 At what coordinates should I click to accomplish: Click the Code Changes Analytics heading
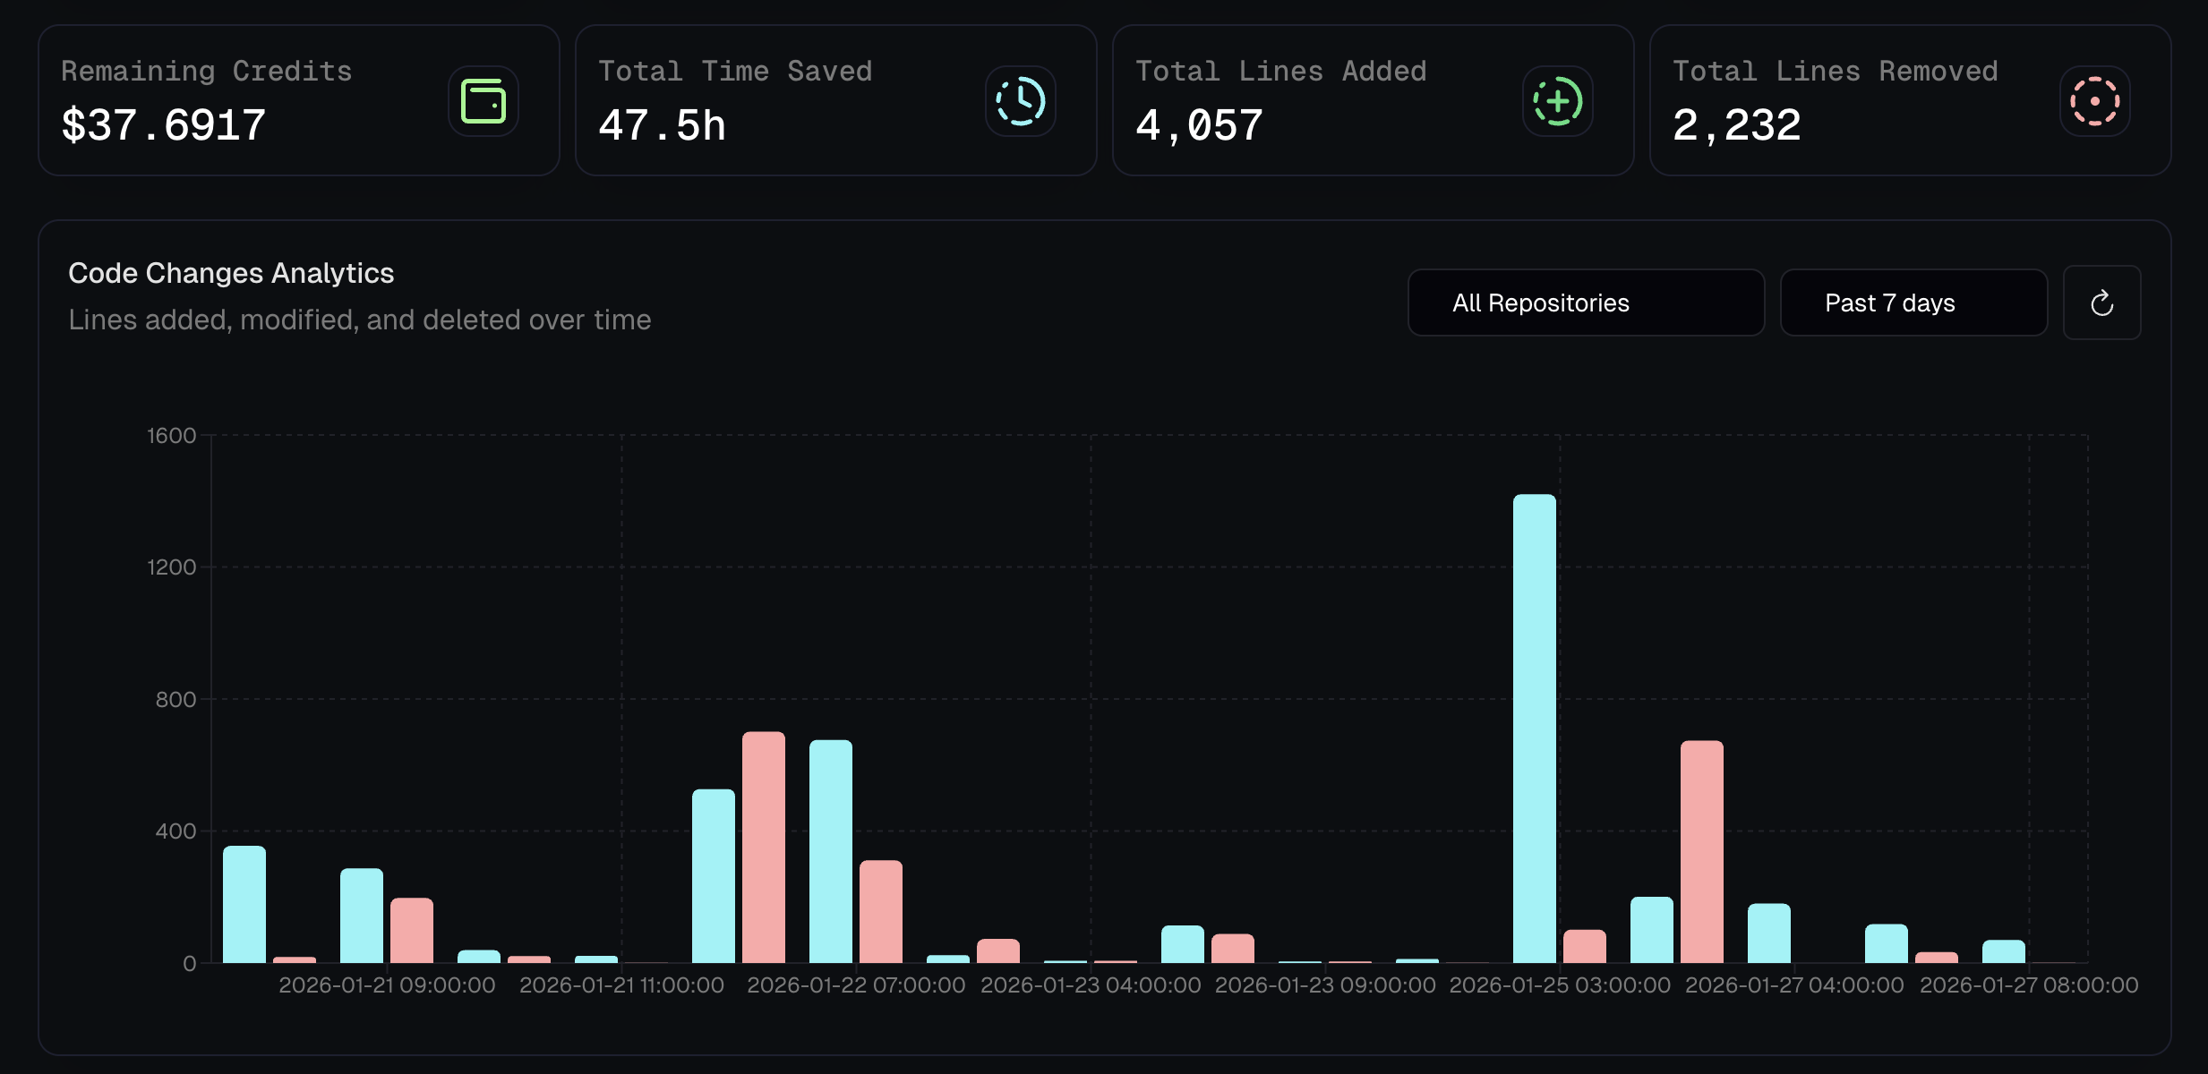(231, 272)
